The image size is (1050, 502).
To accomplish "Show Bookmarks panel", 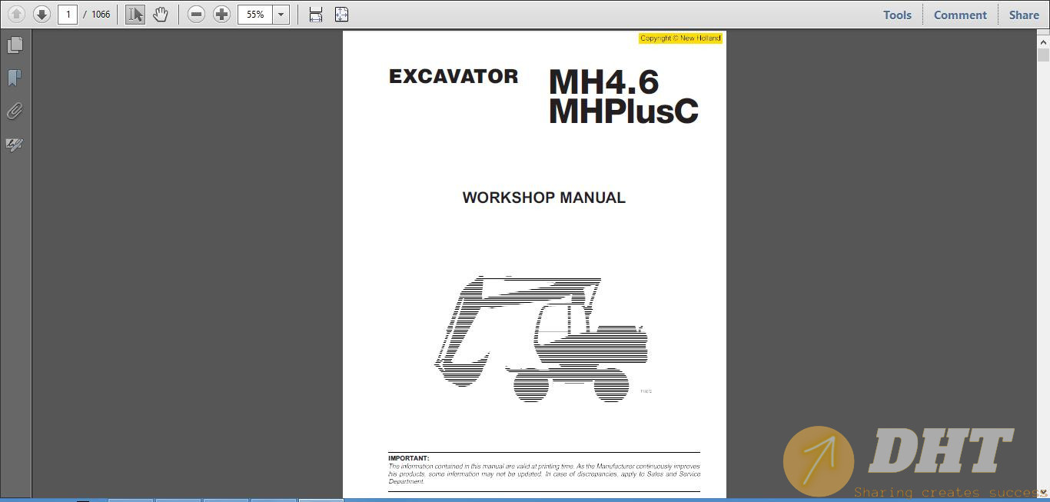I will [15, 78].
